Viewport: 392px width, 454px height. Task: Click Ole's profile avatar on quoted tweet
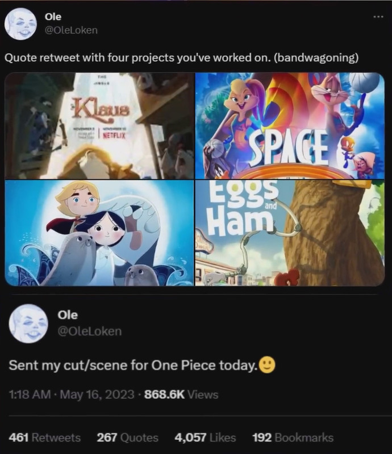pos(20,24)
